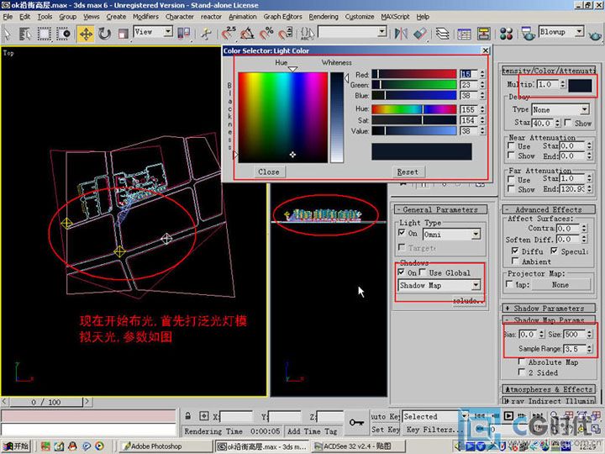Enable the Targeted checkbox
Viewport: 605px width, 454px height.
coord(402,247)
